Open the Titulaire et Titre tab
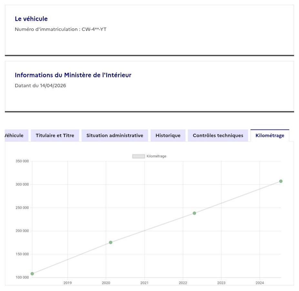Screen dimensions: 299x291 tap(55, 135)
